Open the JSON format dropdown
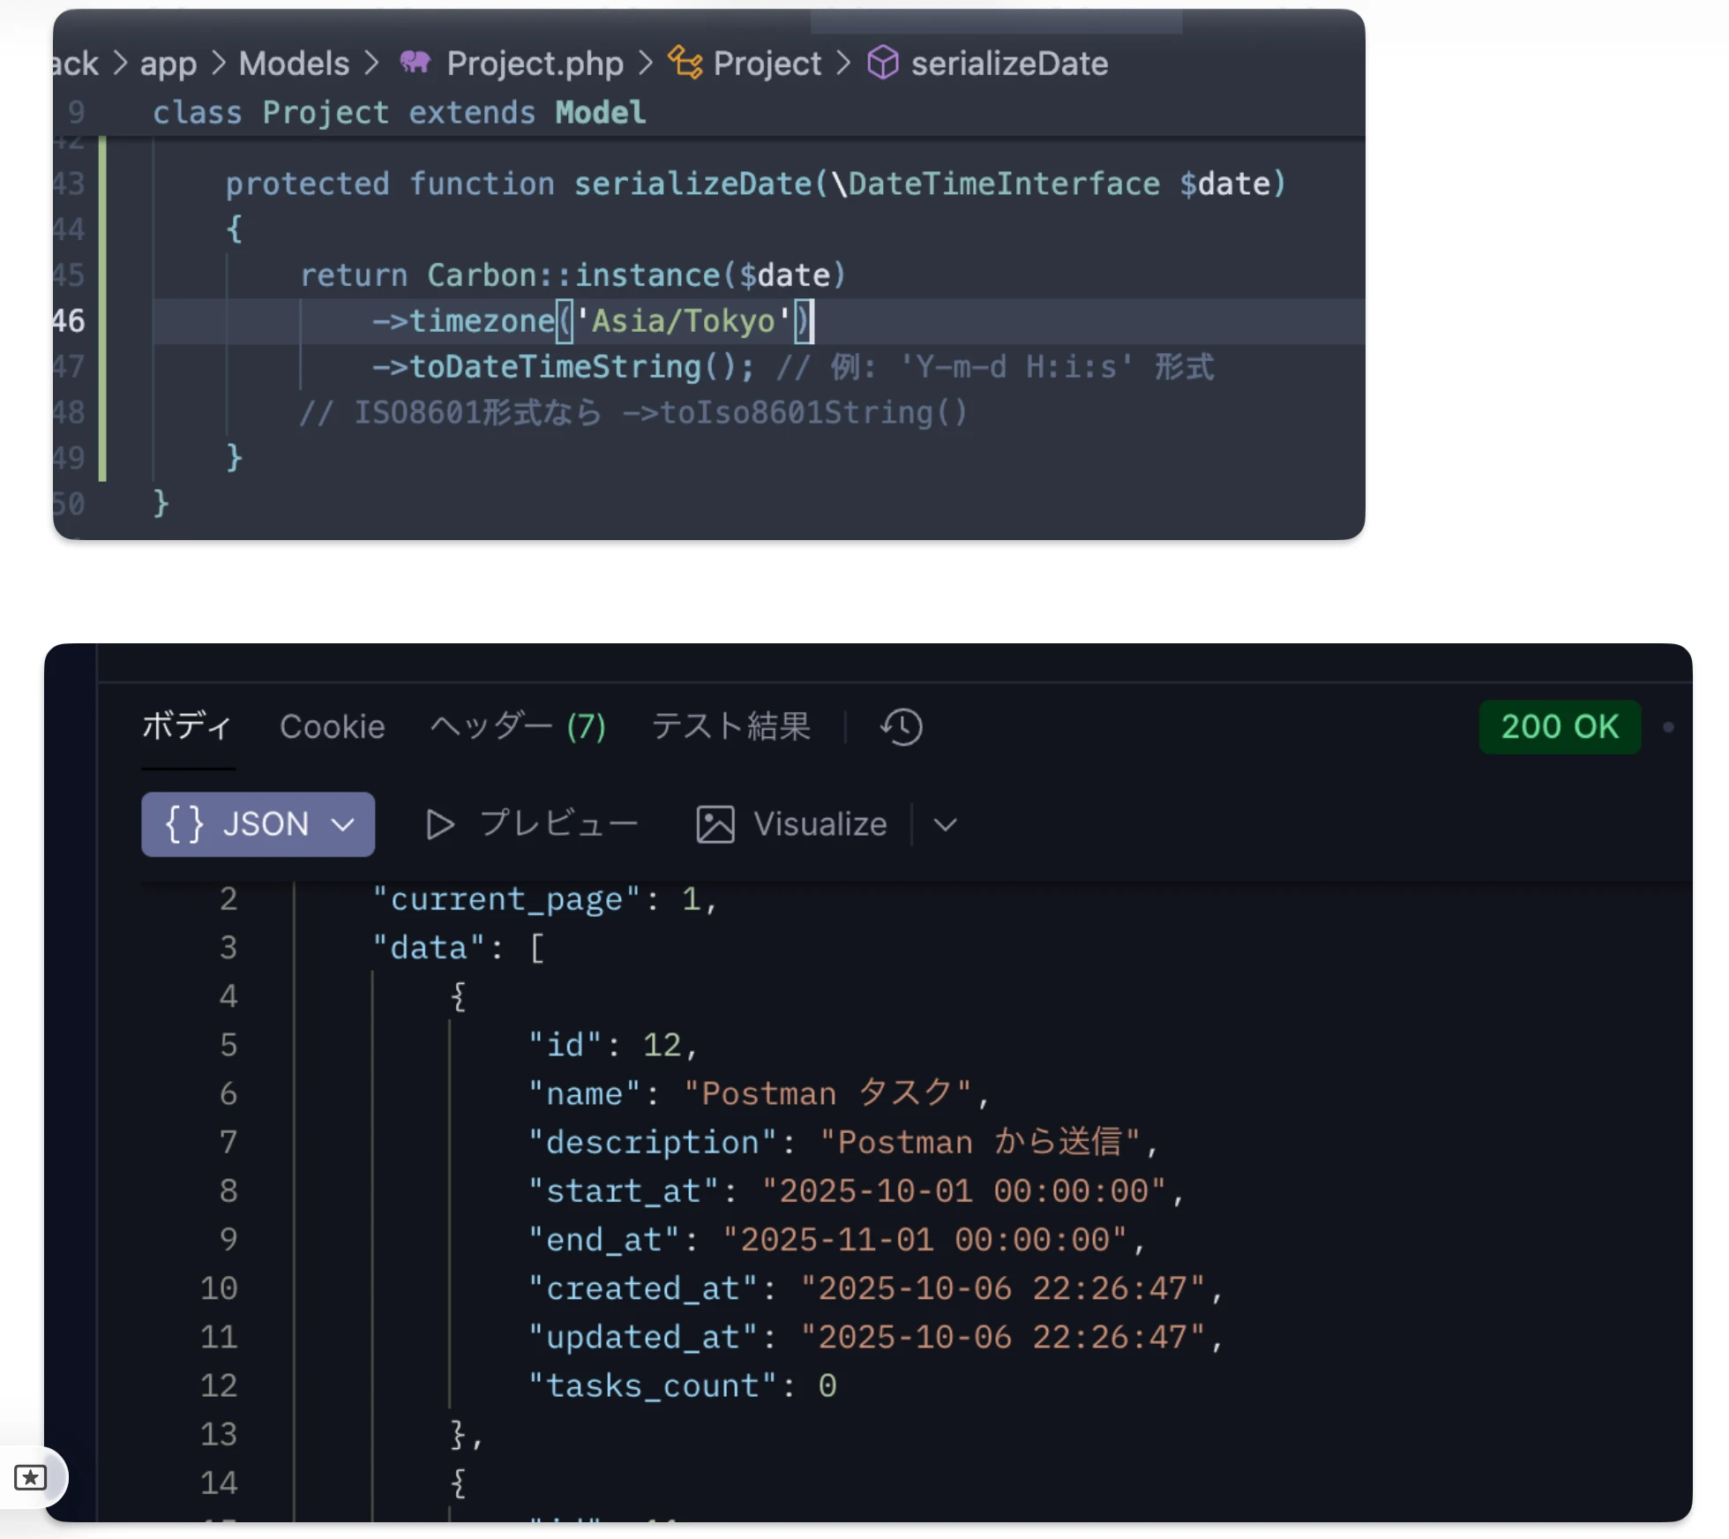The height and width of the screenshot is (1539, 1729). [342, 824]
